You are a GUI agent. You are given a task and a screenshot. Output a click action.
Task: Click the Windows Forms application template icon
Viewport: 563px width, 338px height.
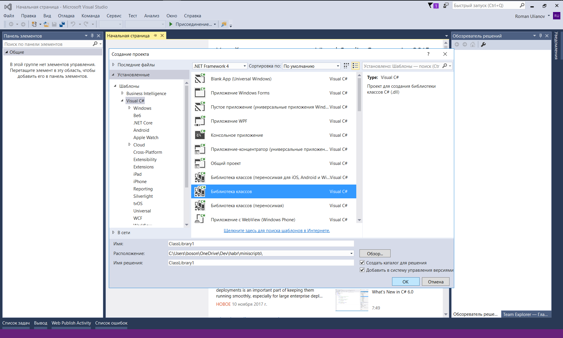click(200, 93)
